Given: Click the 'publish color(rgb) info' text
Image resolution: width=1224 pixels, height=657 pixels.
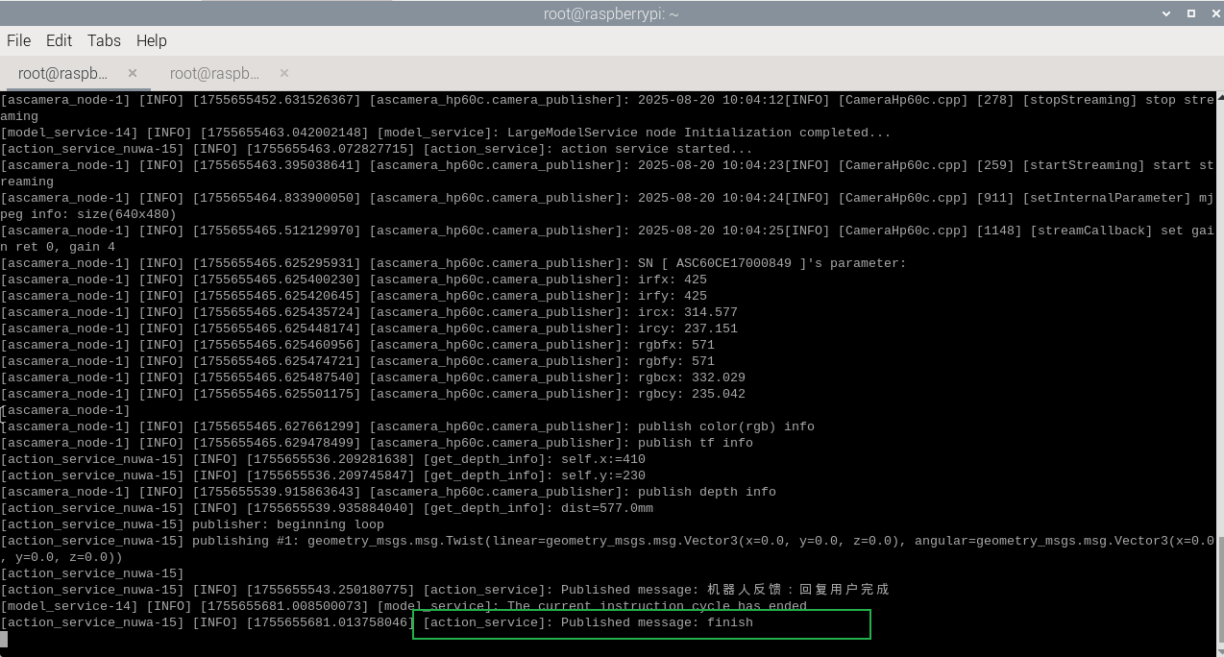Looking at the screenshot, I should coord(726,426).
